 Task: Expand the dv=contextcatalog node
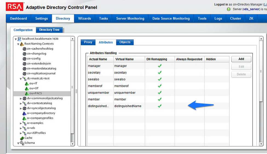21,103
